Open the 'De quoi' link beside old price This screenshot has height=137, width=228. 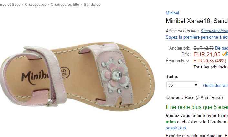222,48
